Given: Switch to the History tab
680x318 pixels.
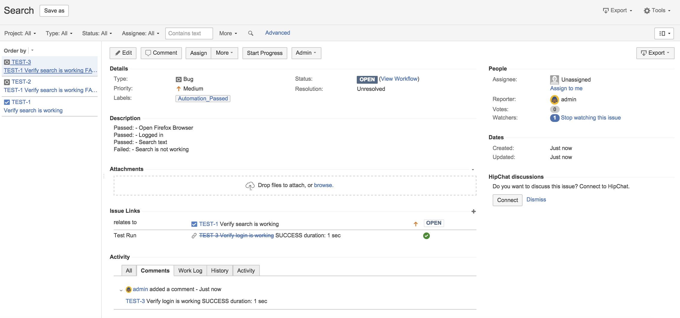Looking at the screenshot, I should 219,270.
